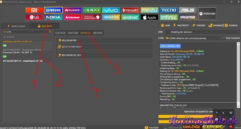Choose the Android brand logo

click(130, 17)
